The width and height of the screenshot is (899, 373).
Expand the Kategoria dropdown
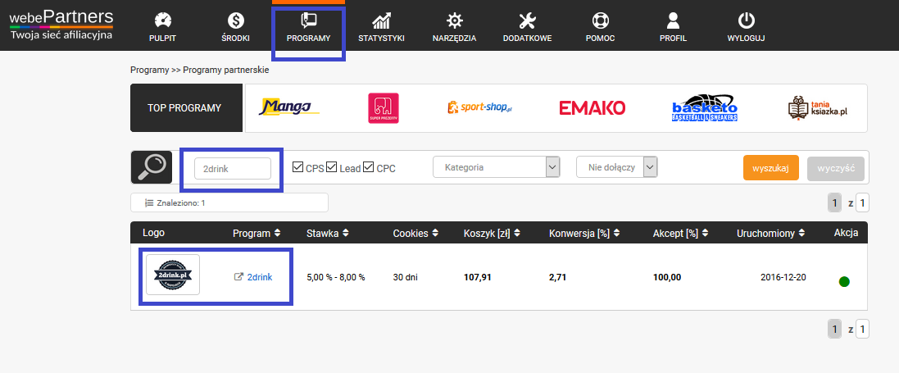tap(497, 167)
